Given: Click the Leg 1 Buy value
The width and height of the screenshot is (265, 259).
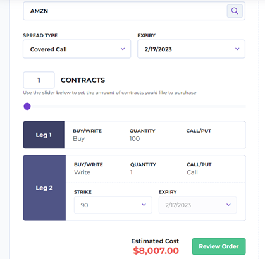Looking at the screenshot, I should click(79, 139).
